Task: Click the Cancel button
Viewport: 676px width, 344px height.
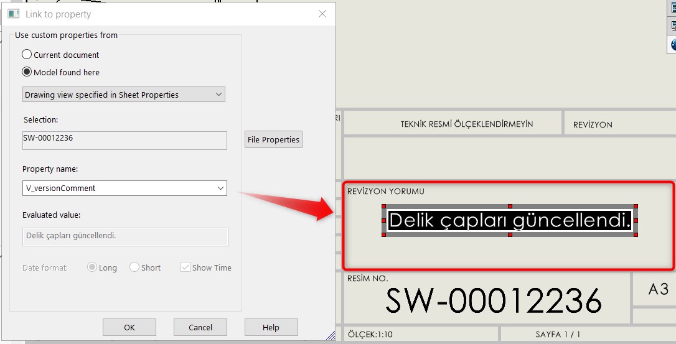Action: pyautogui.click(x=200, y=327)
